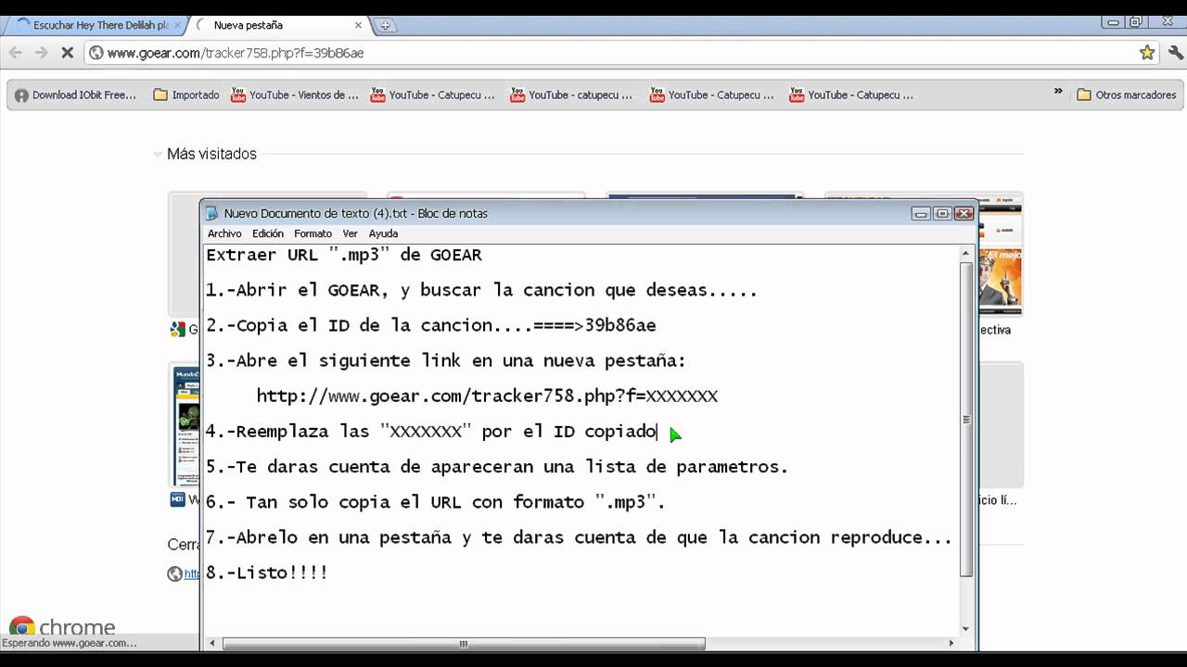Viewport: 1187px width, 667px height.
Task: Switch to Escuchar Hey There Delilah tab
Action: click(x=94, y=25)
